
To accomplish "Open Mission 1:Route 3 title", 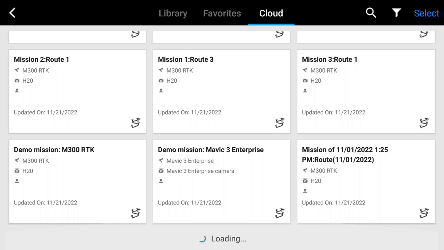I will click(186, 59).
